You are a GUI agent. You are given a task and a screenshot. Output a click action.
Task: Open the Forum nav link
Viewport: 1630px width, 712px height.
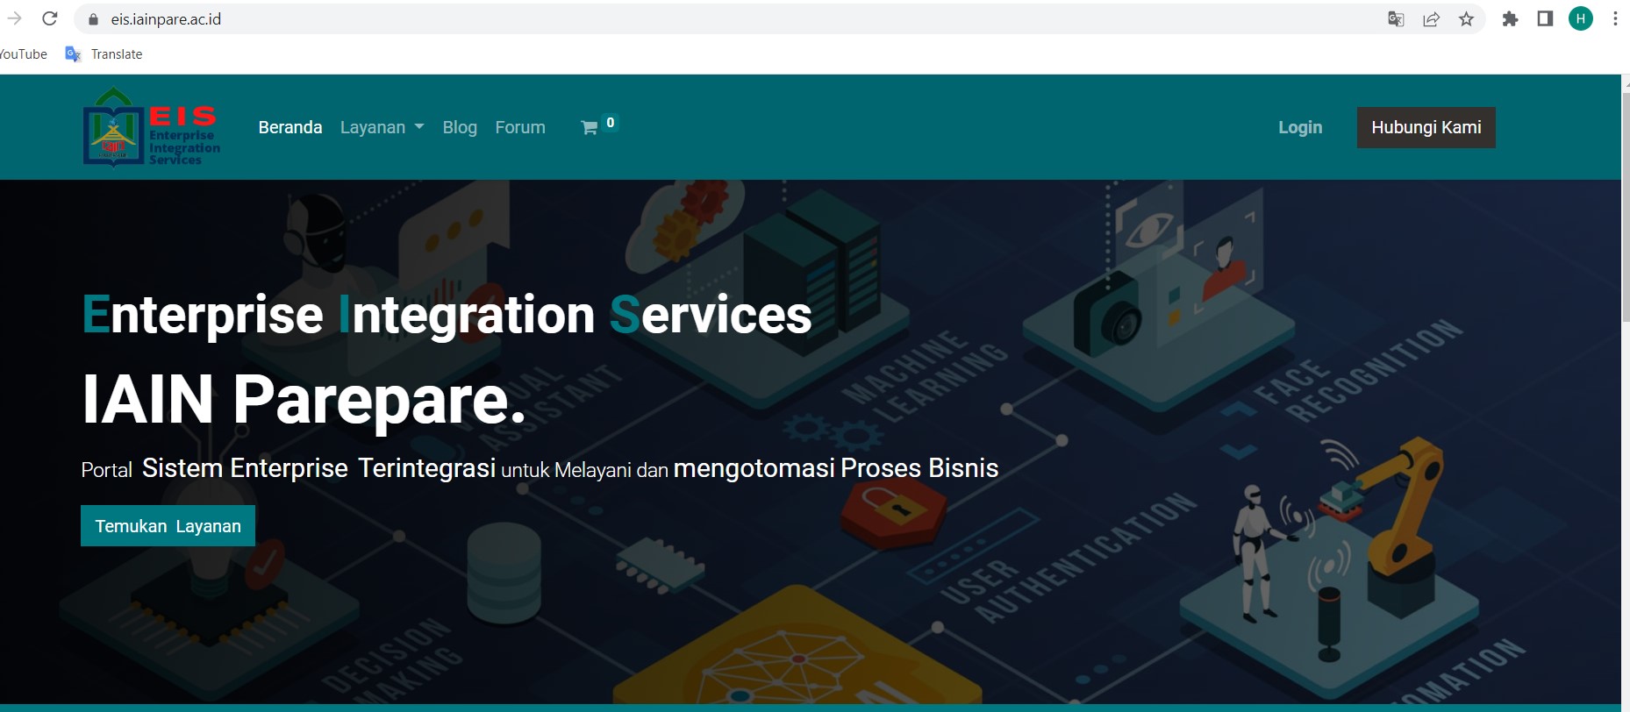(520, 127)
